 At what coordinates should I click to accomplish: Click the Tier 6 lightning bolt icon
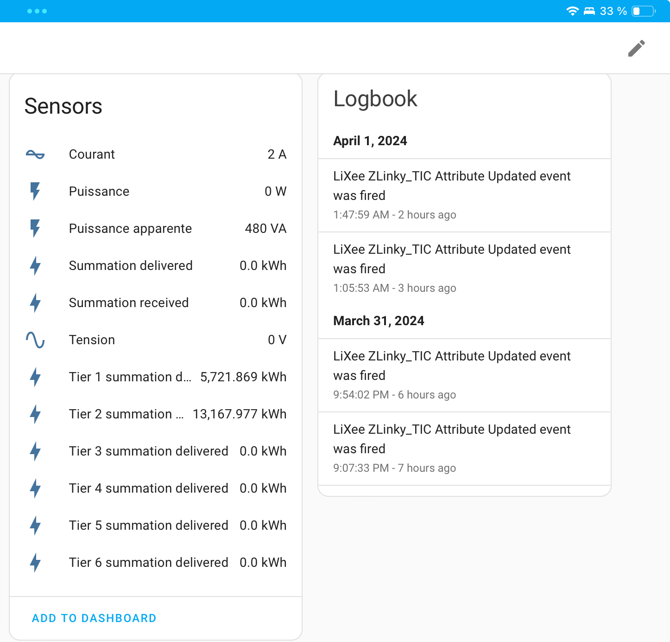click(35, 563)
